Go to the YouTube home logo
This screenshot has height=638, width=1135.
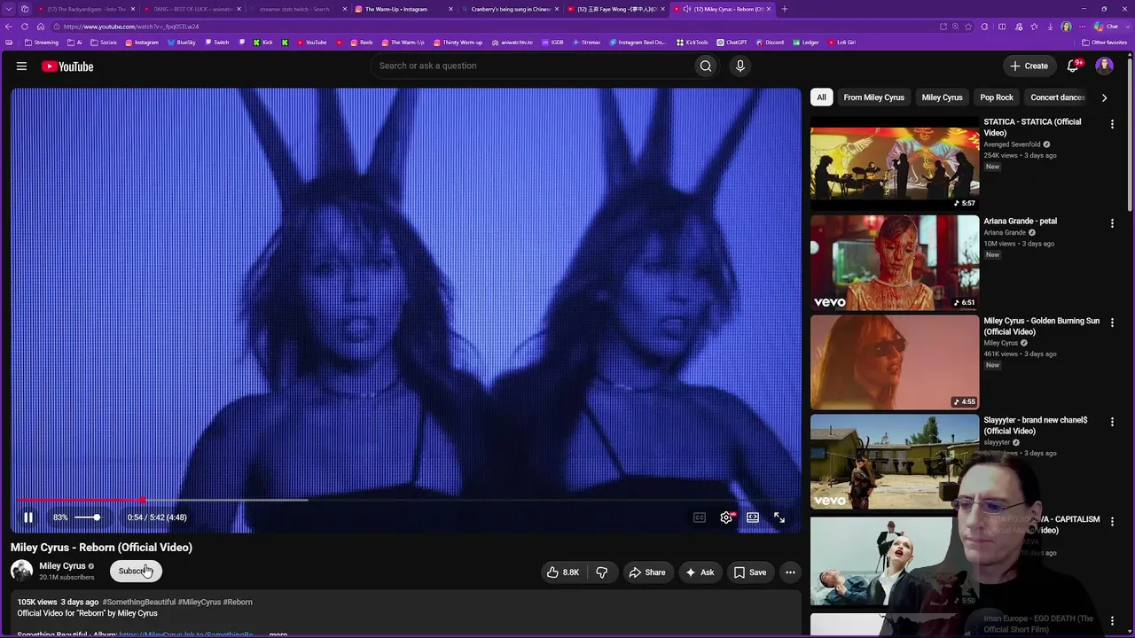[x=67, y=66]
